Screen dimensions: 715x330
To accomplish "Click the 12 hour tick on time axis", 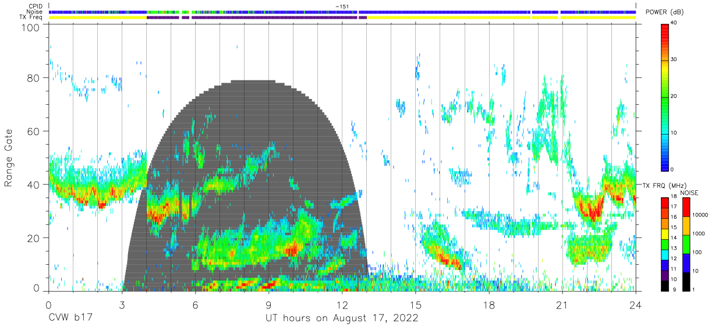I will pyautogui.click(x=342, y=304).
